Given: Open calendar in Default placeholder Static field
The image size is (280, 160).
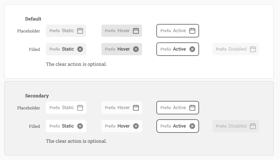Looking at the screenshot, I should (x=80, y=31).
